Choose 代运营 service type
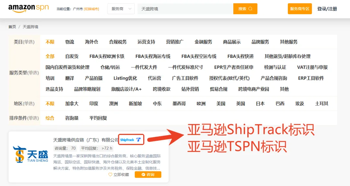Screen dimensions: 350x186 (x=155, y=78)
